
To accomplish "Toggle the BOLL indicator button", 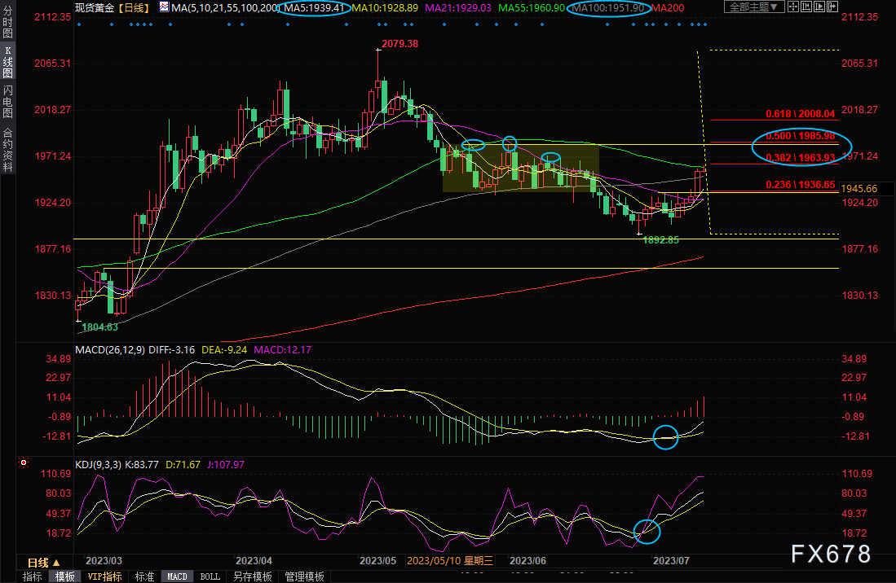I will (210, 576).
